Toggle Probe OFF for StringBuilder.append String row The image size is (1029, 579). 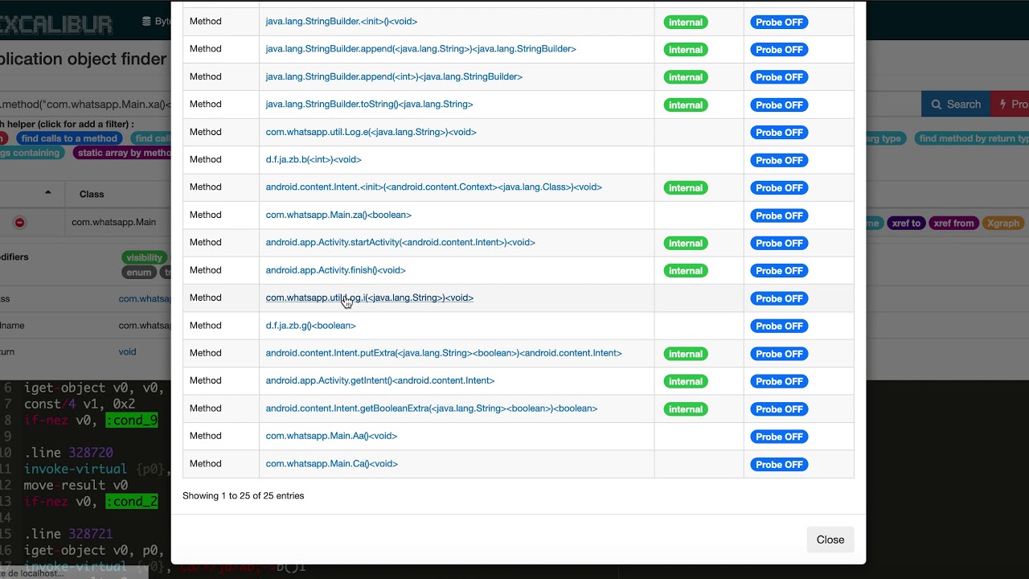click(779, 50)
